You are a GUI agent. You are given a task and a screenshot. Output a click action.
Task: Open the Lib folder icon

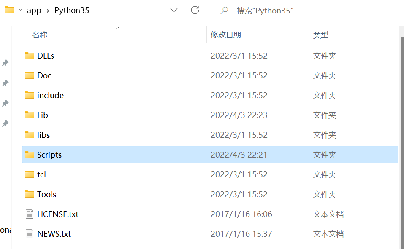click(29, 115)
